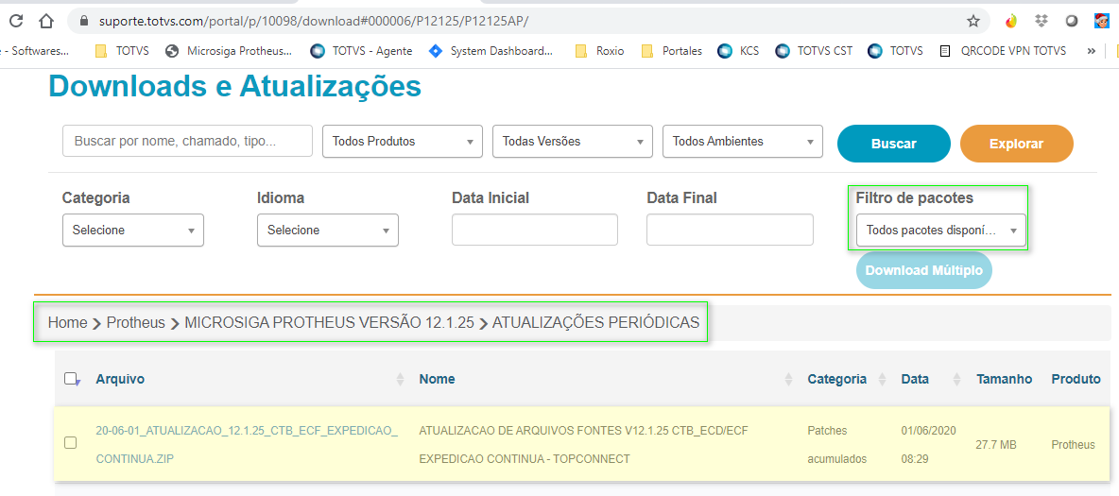Open the Filtro de pacotes dropdown

[940, 231]
